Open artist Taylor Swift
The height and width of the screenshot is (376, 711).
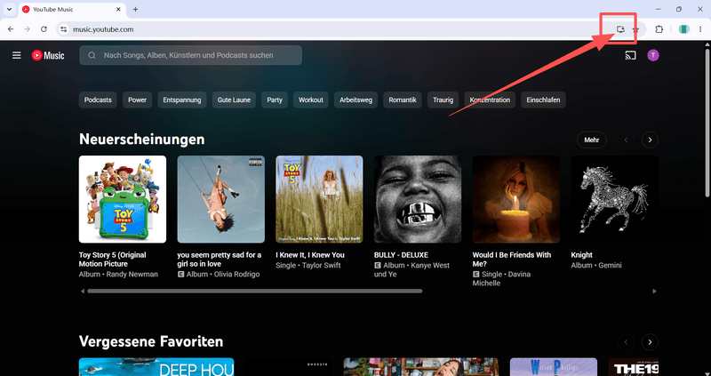tap(322, 265)
